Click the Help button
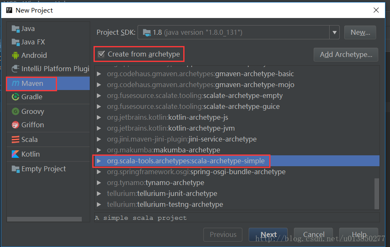 coord(359,234)
